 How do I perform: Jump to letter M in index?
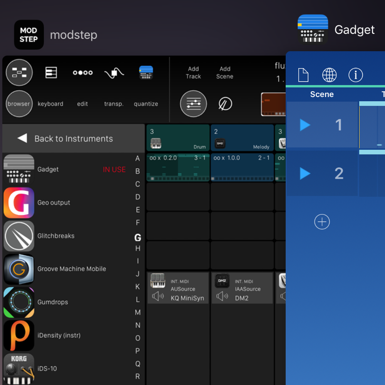[138, 312]
